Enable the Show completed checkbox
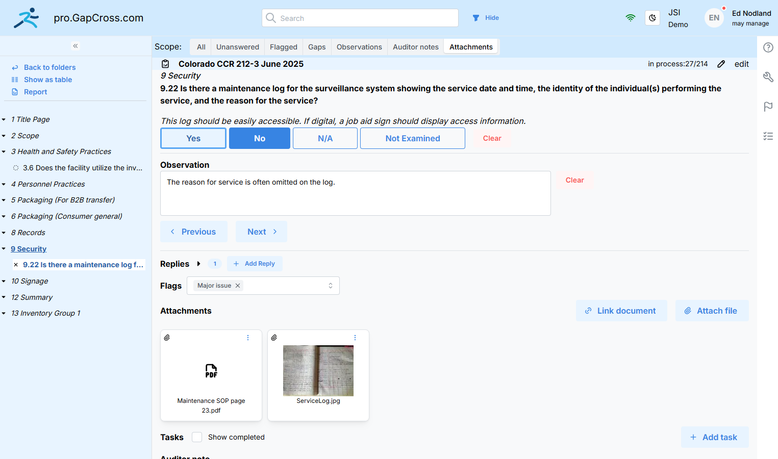 pyautogui.click(x=197, y=437)
